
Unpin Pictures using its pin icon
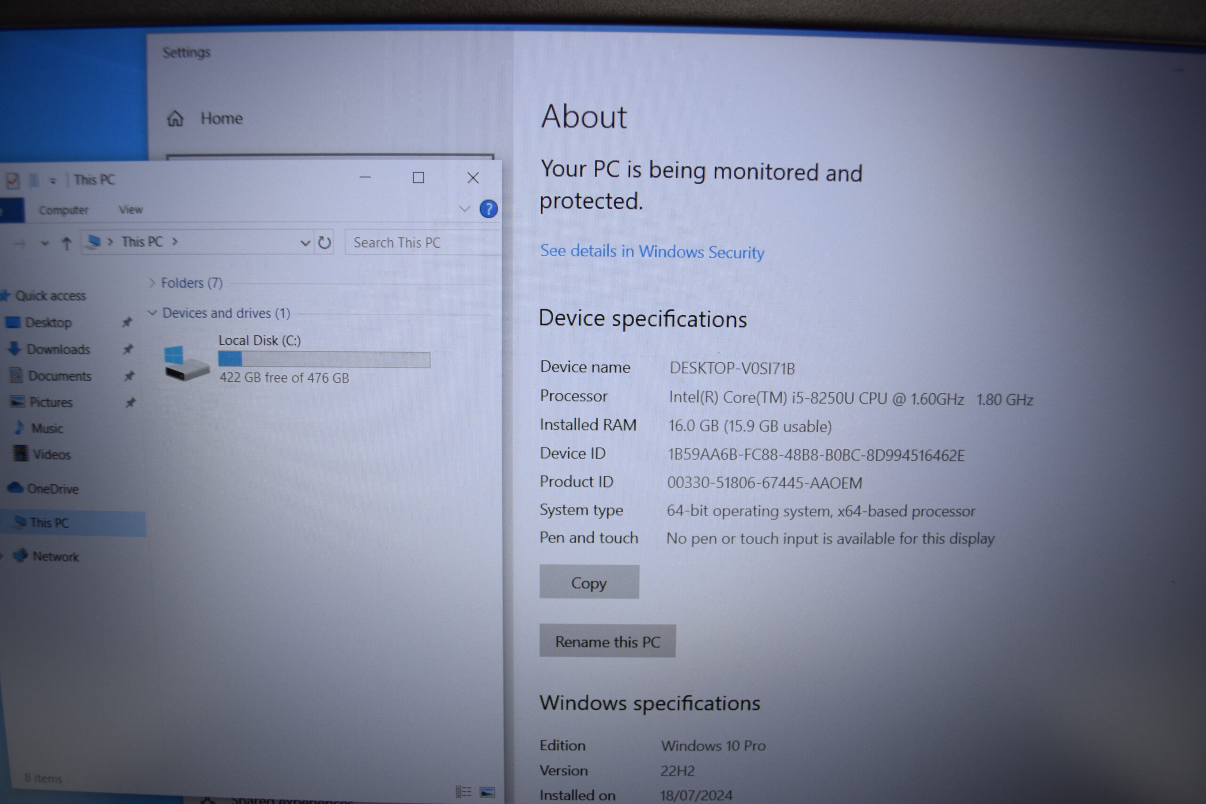pos(131,403)
